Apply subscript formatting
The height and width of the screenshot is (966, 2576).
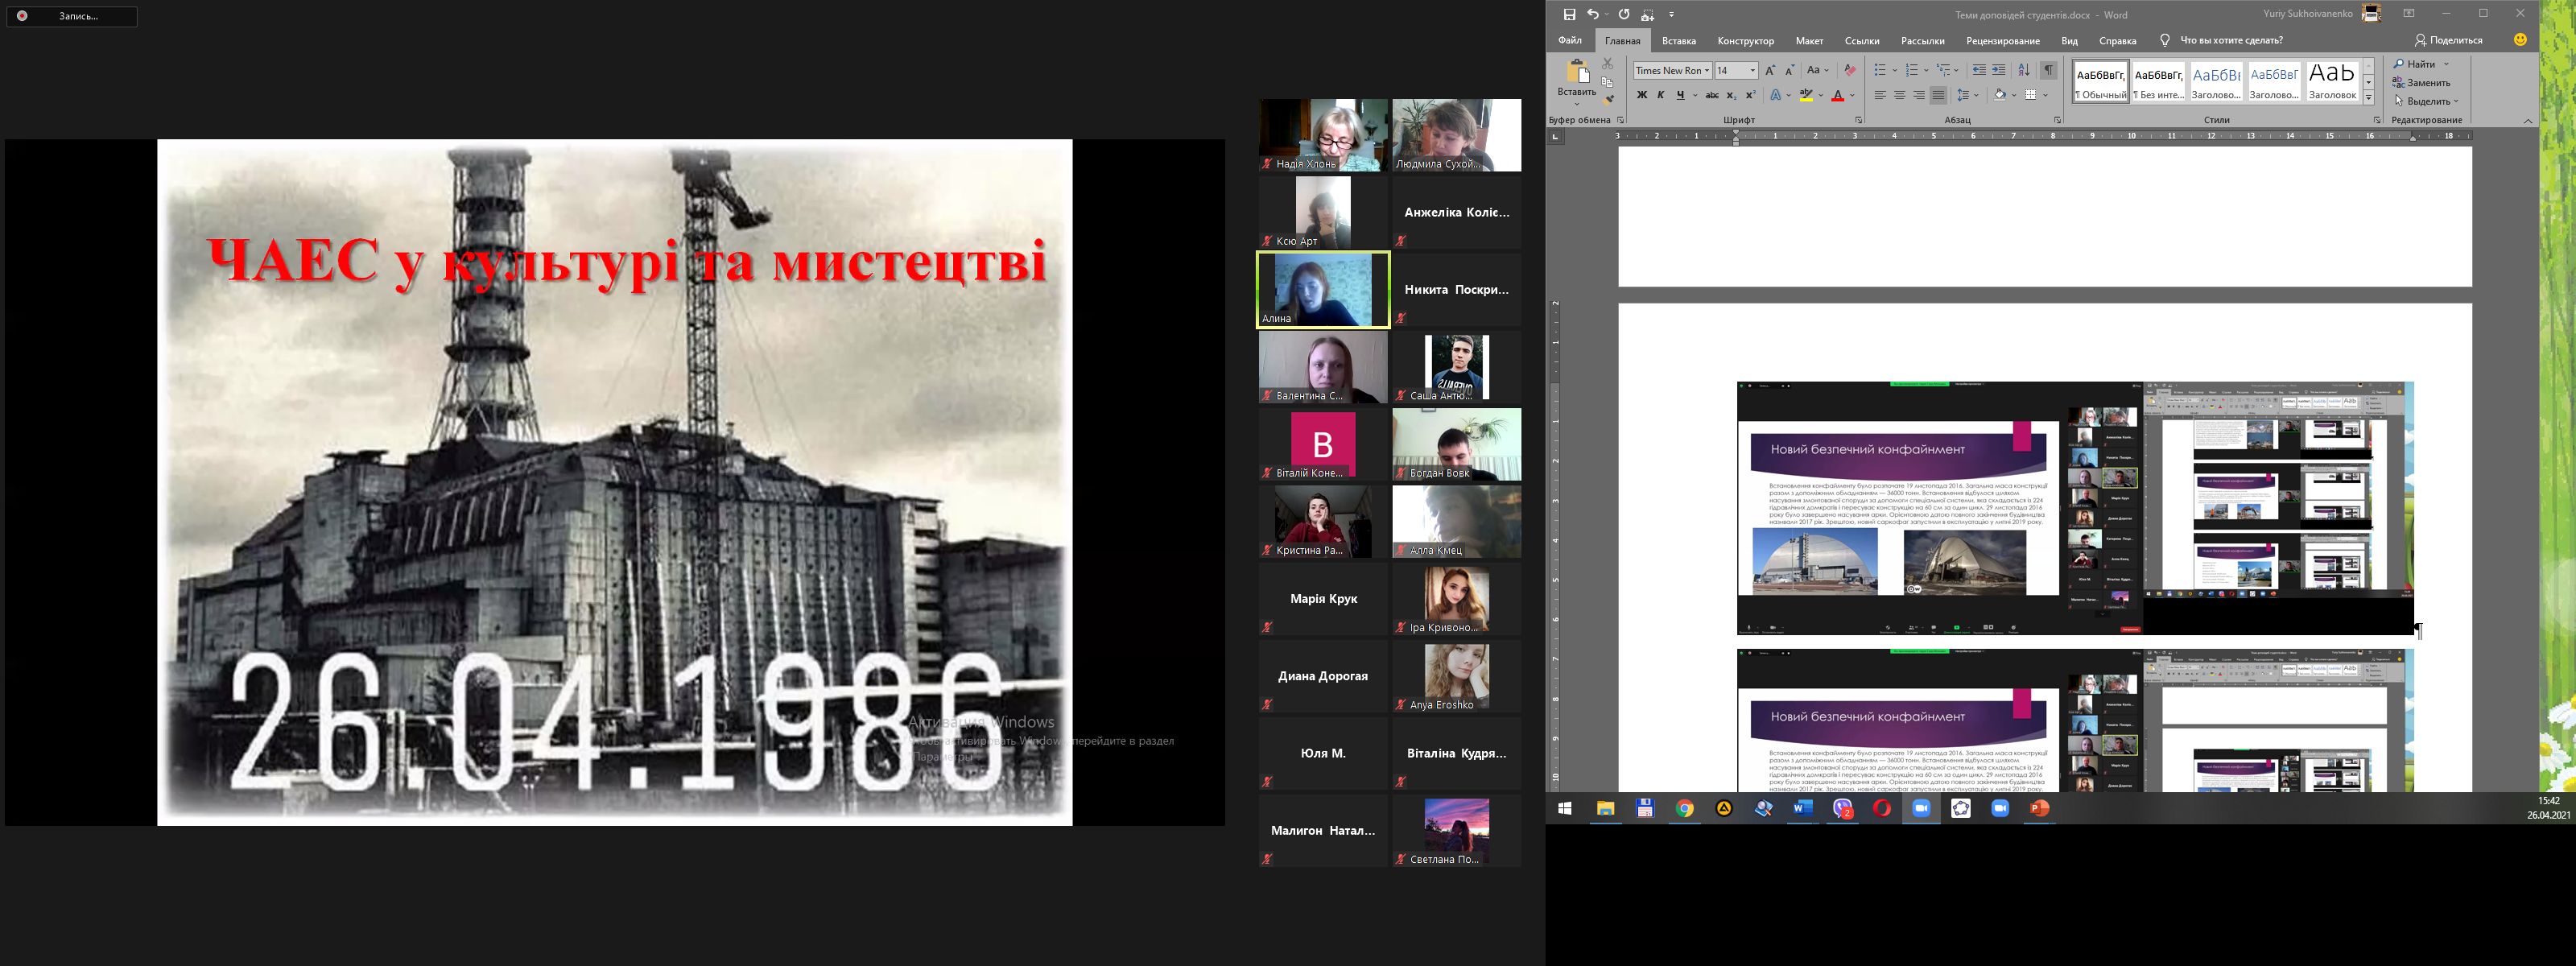coord(1732,95)
